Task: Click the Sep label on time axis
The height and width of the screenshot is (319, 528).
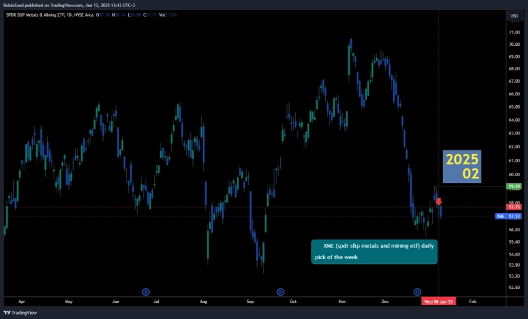Action: point(250,302)
